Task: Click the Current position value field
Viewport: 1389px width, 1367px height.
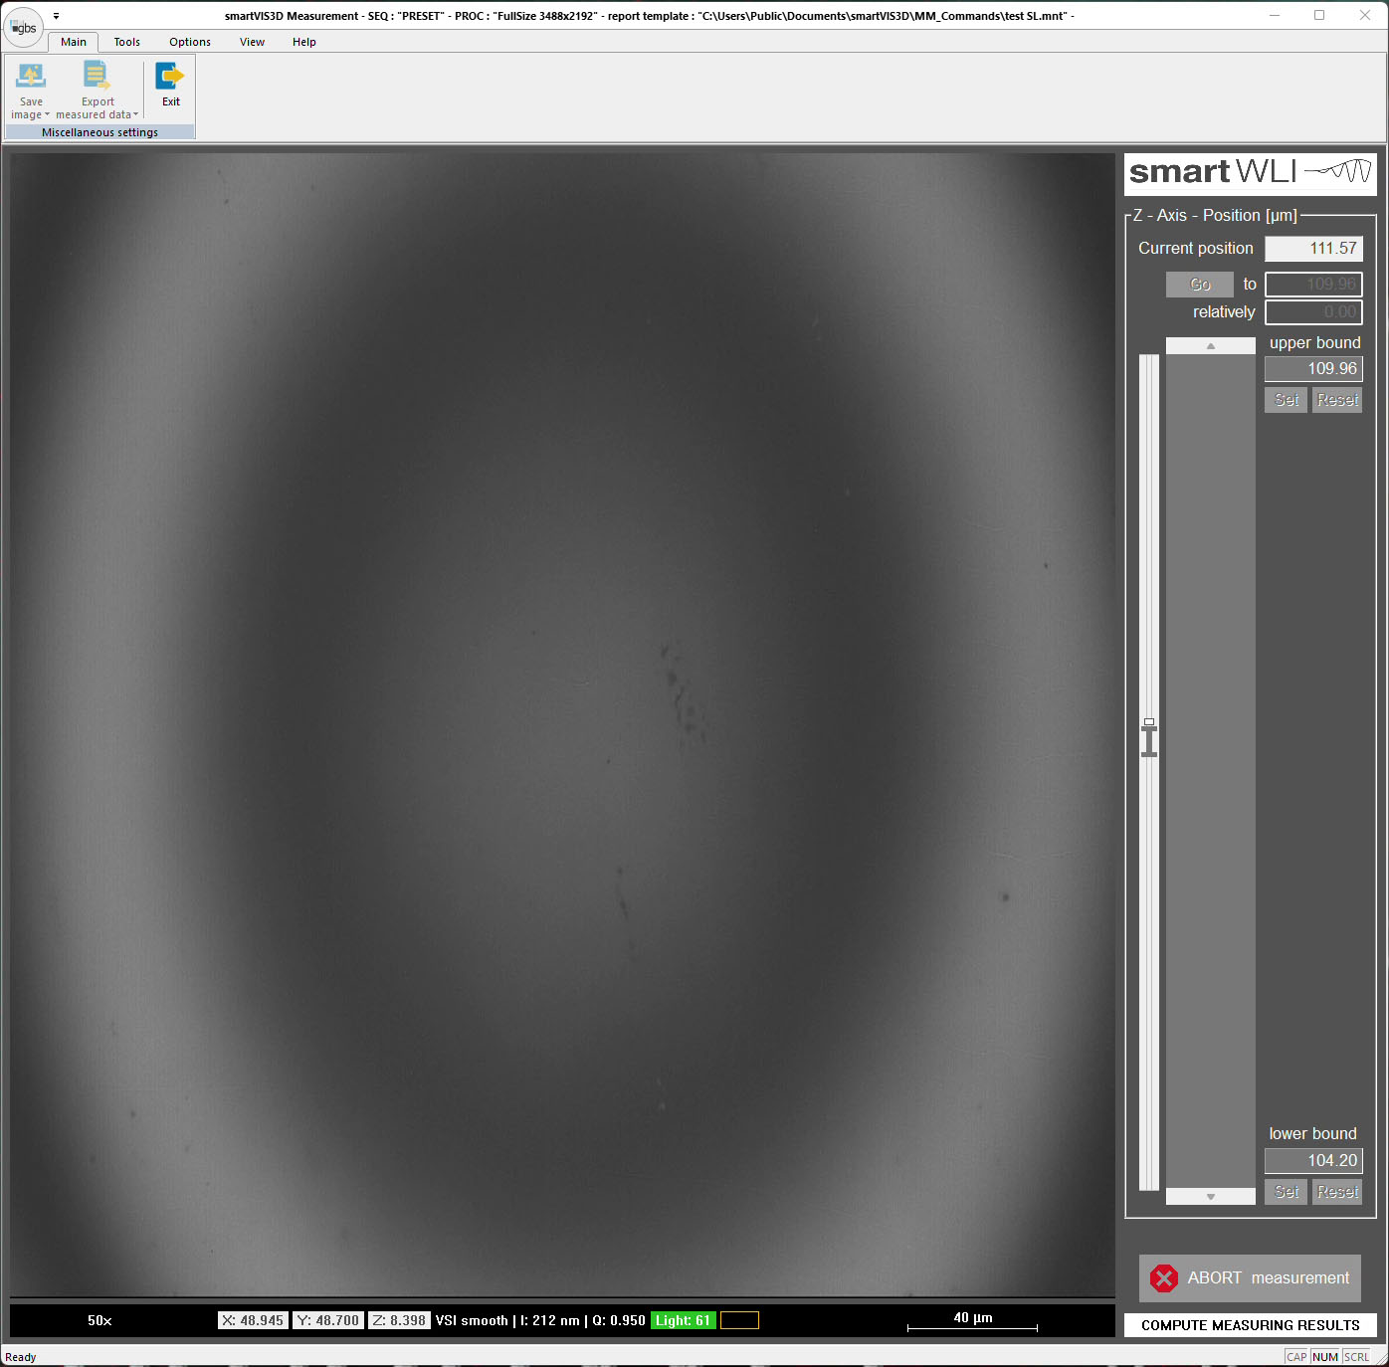Action: coord(1313,248)
